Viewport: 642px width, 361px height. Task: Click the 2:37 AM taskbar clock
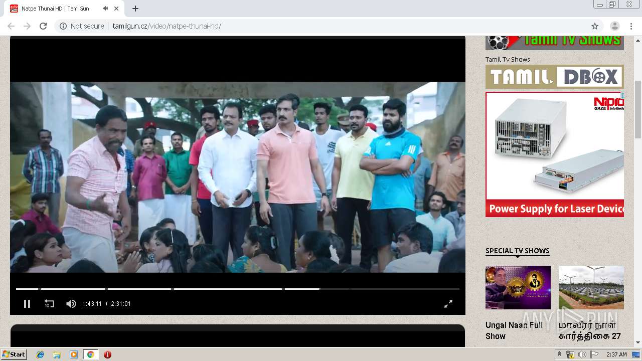click(x=616, y=354)
